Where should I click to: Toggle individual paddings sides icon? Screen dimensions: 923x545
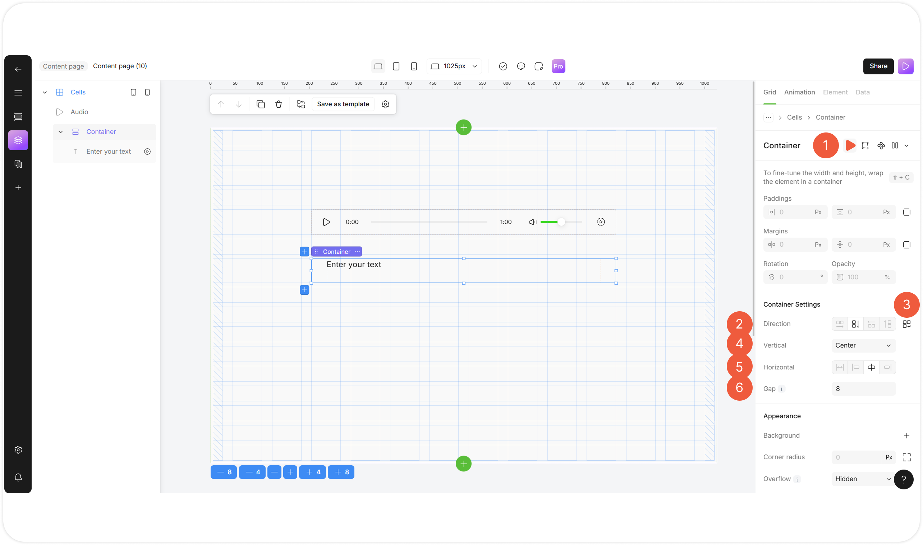(x=906, y=212)
